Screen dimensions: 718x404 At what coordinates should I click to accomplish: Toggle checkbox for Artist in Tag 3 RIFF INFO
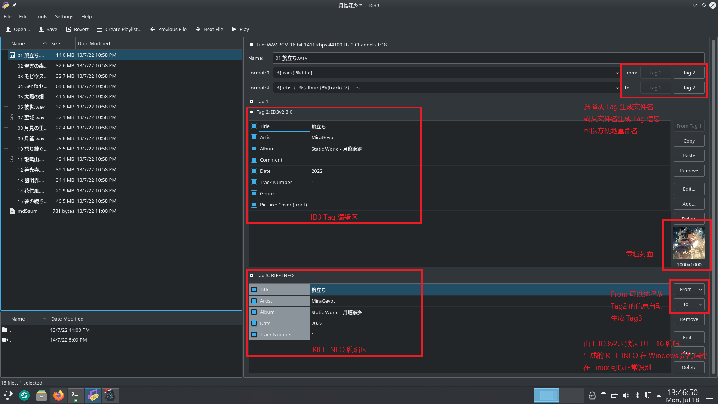[x=254, y=300]
